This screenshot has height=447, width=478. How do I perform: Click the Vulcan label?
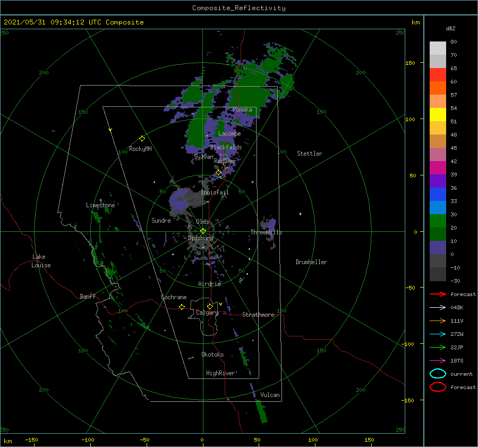click(x=270, y=395)
